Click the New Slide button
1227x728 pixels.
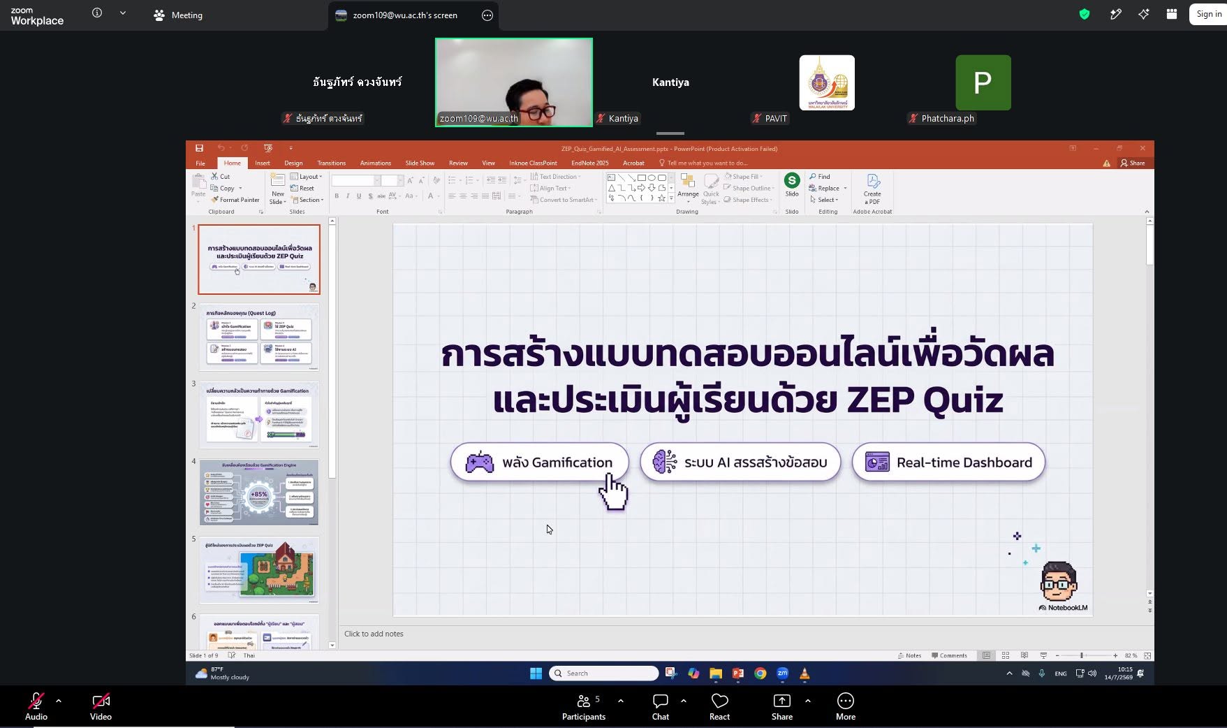coord(277,189)
